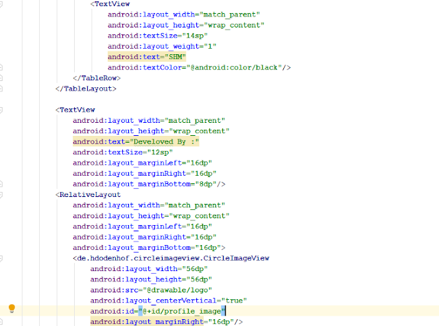Click the yellow lightbulb quick-fix icon
Viewport: 439px width, 326px height.
coord(12,308)
